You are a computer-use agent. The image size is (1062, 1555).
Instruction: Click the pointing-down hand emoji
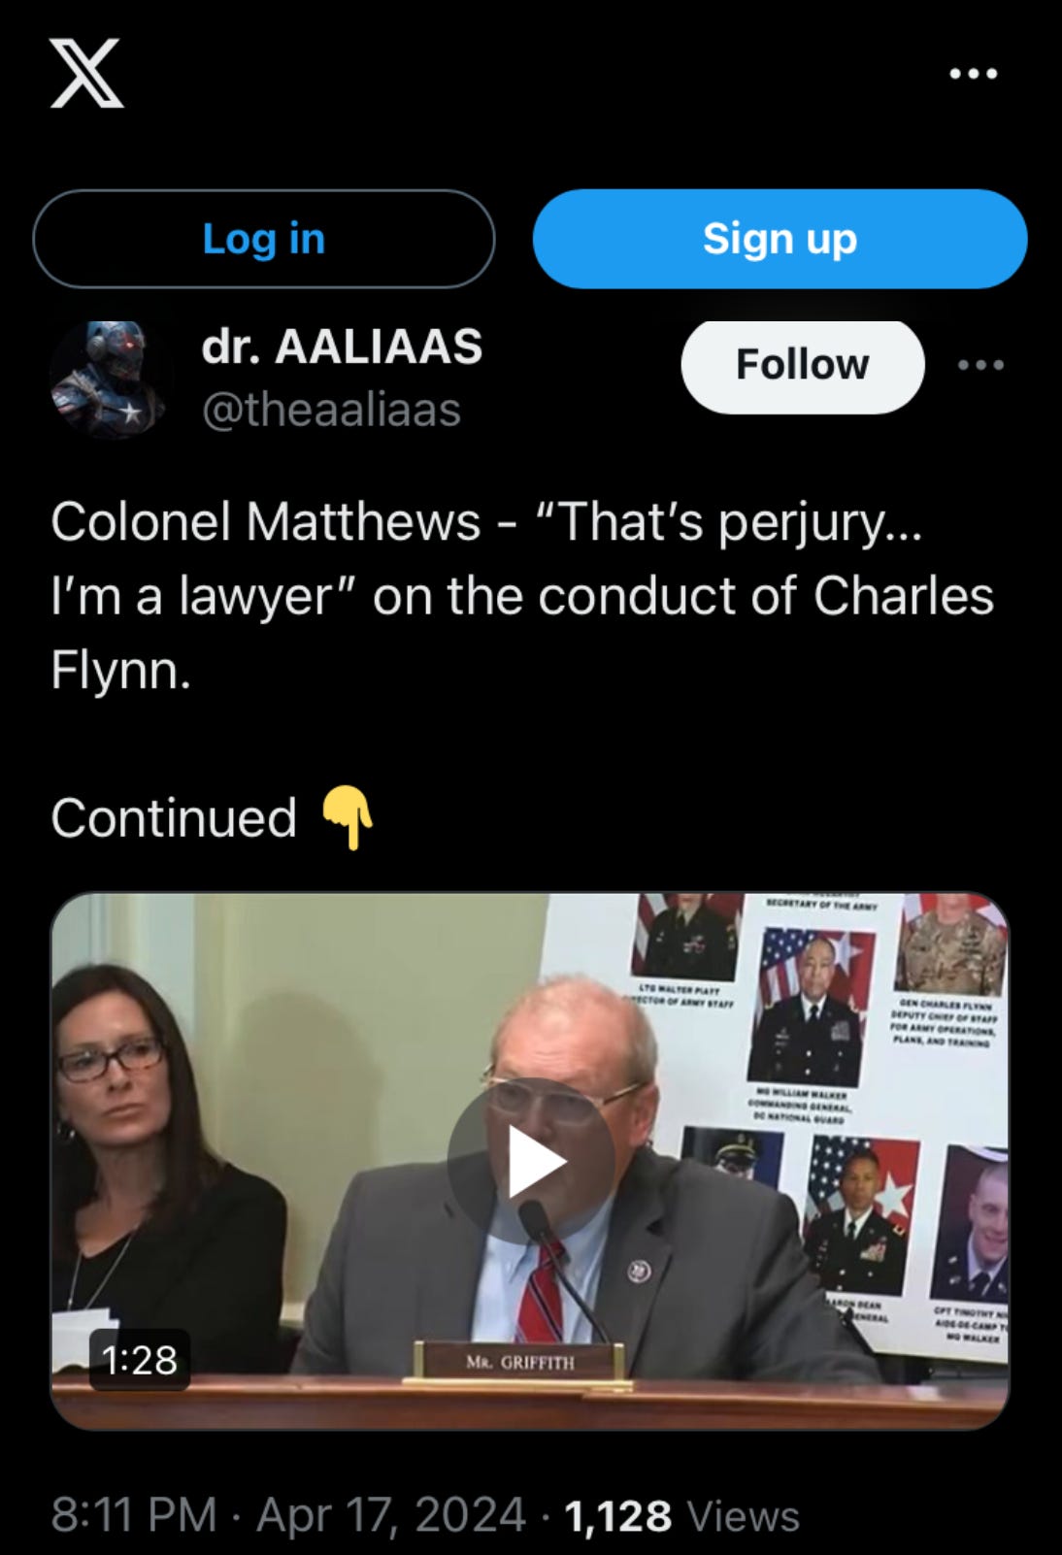(x=348, y=817)
